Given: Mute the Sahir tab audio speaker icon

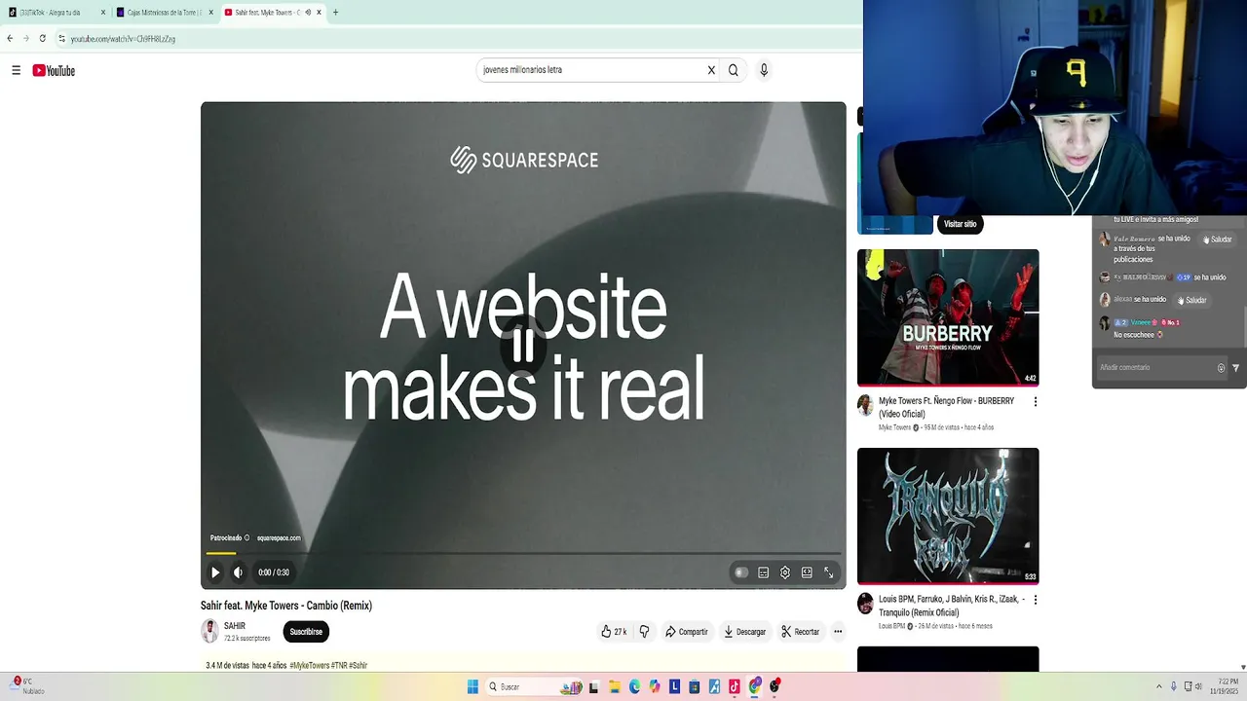Looking at the screenshot, I should (x=308, y=13).
